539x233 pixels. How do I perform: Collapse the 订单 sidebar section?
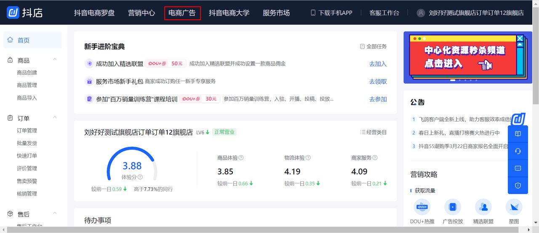[x=55, y=118]
